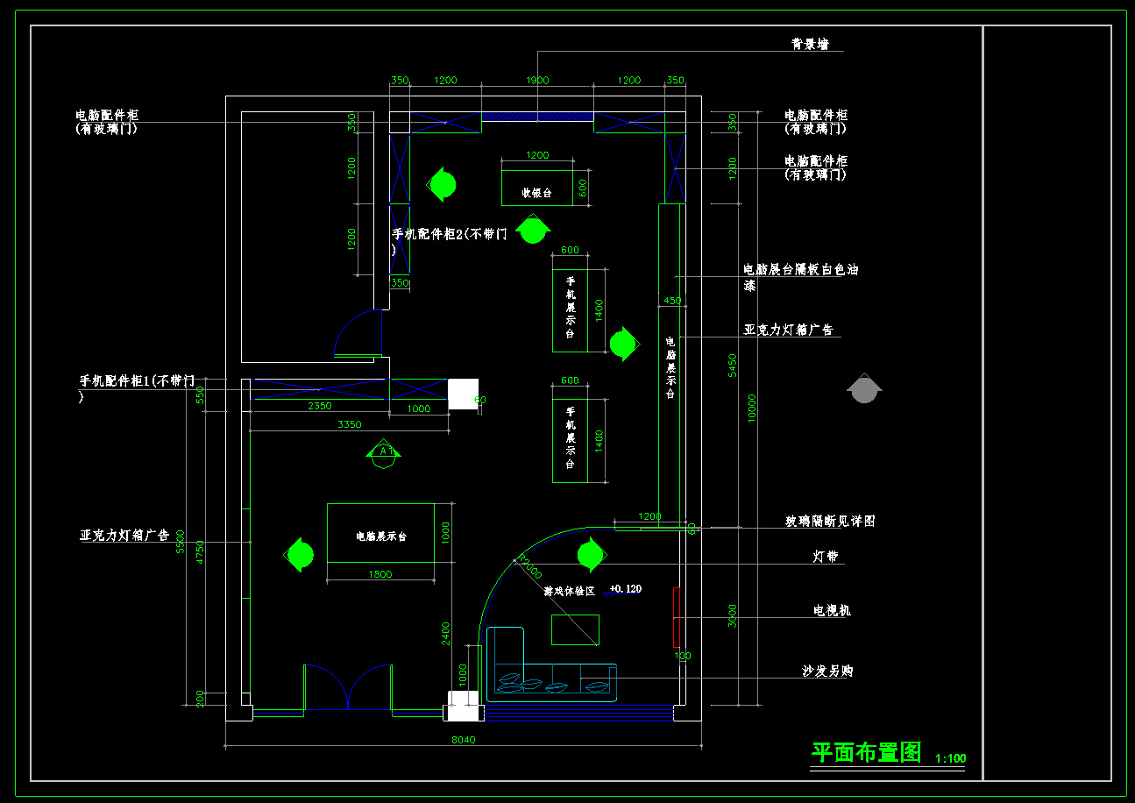The image size is (1135, 803).
Task: Click the 5450 vertical dimension
Action: (733, 366)
